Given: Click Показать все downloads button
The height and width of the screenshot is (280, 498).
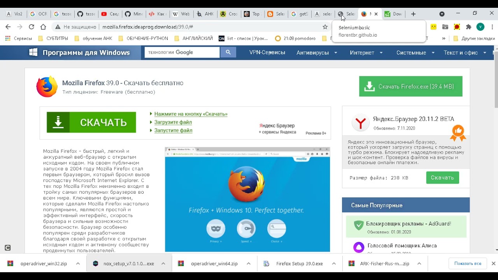Looking at the screenshot, I should point(468,264).
